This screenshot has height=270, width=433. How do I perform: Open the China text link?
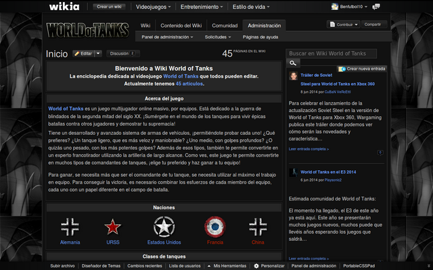point(258,242)
